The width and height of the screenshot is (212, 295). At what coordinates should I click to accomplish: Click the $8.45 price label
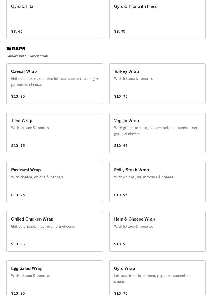pos(17,31)
